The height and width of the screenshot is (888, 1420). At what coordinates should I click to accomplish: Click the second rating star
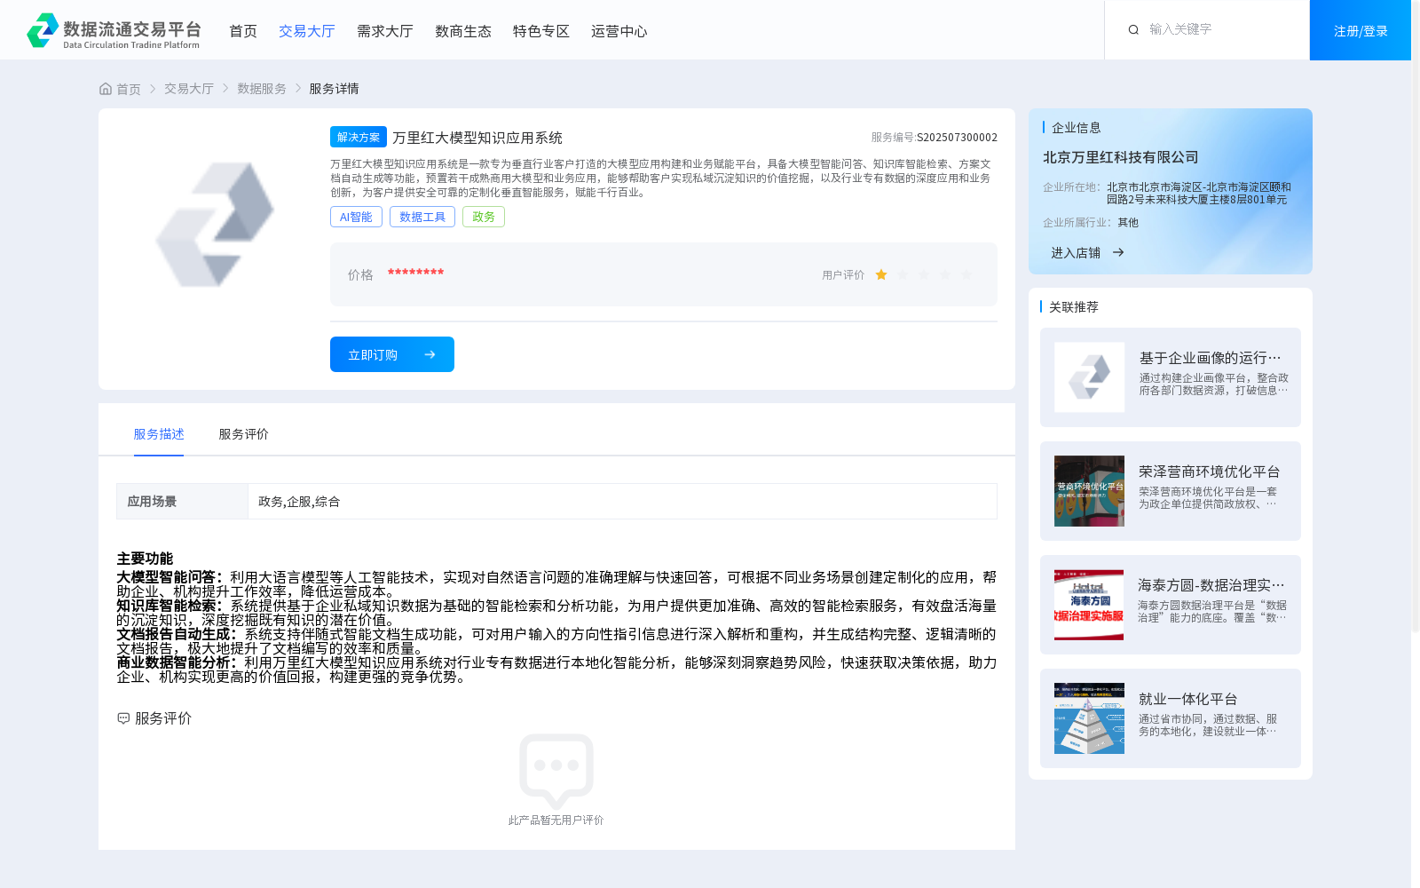[903, 275]
